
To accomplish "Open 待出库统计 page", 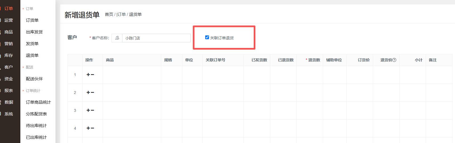I will (37, 126).
